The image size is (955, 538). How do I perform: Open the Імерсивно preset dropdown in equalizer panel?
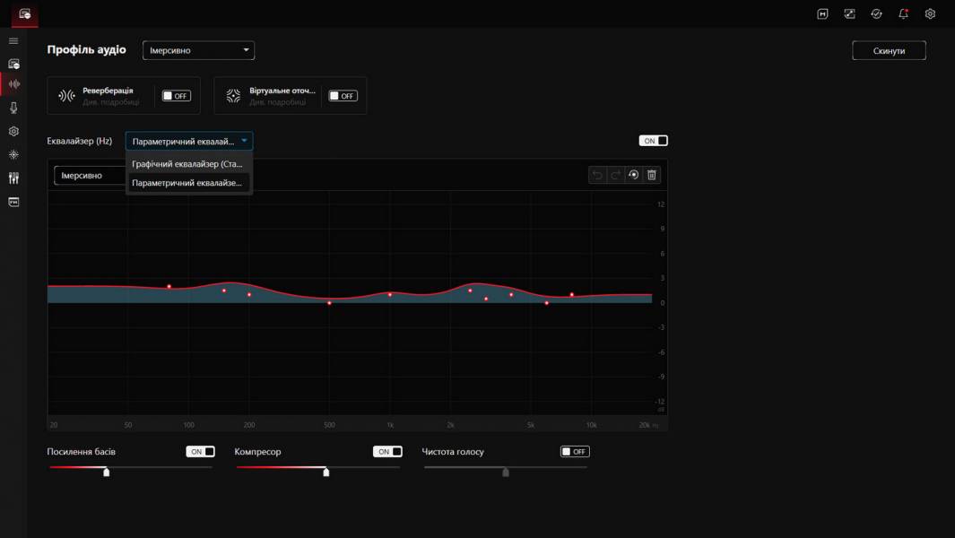[90, 176]
